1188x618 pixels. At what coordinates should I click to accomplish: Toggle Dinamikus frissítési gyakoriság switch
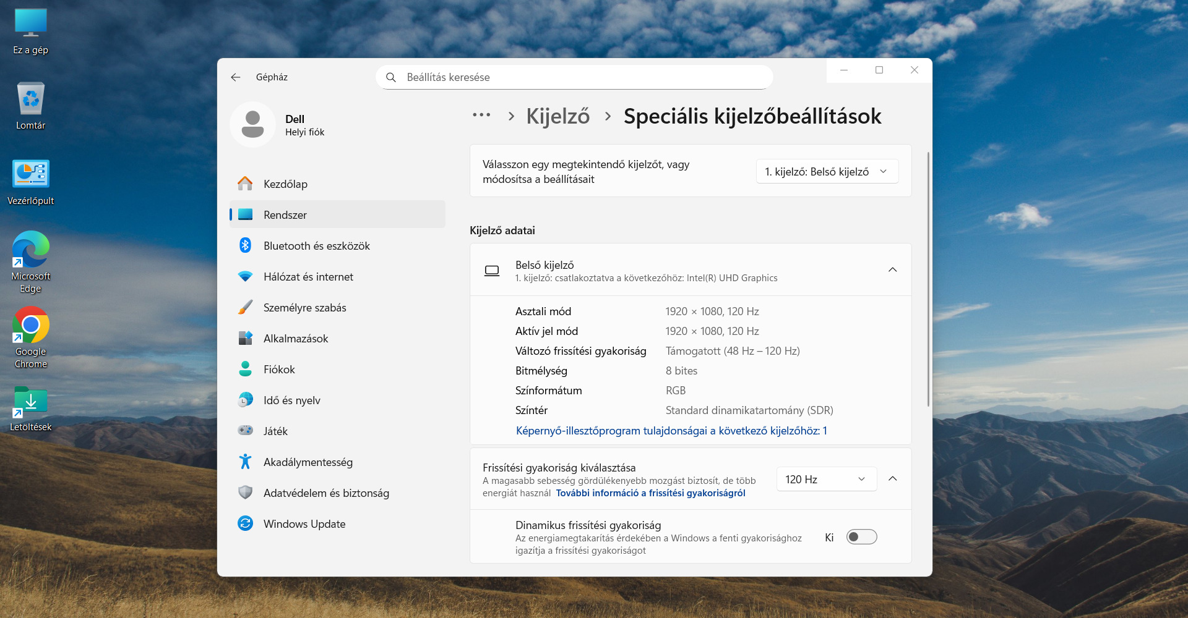tap(861, 537)
